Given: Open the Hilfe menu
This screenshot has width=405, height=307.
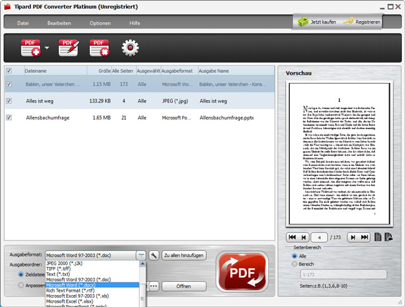Looking at the screenshot, I should (135, 23).
